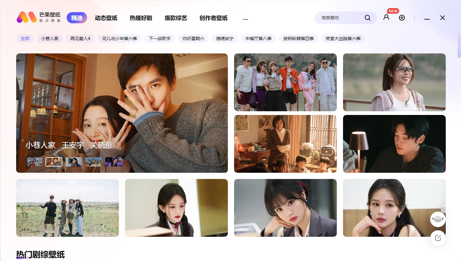Select the 锦绣安宁 filter chip
461x261 pixels.
pyautogui.click(x=225, y=39)
